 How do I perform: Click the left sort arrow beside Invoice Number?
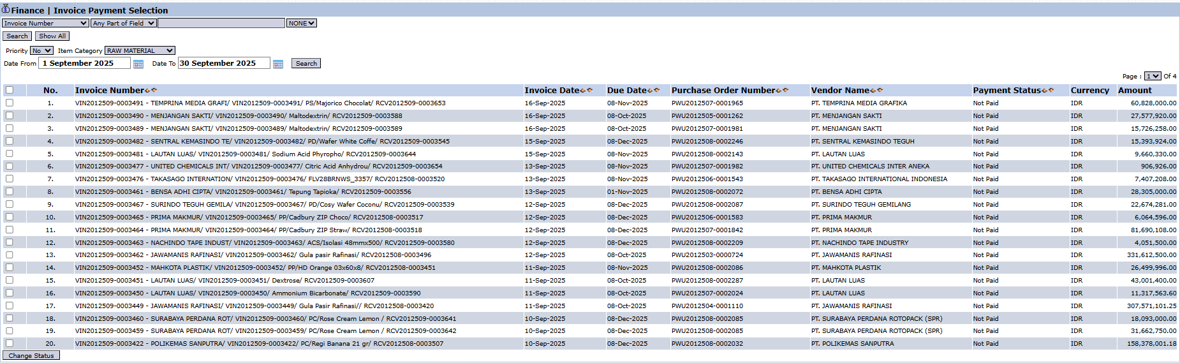point(148,91)
